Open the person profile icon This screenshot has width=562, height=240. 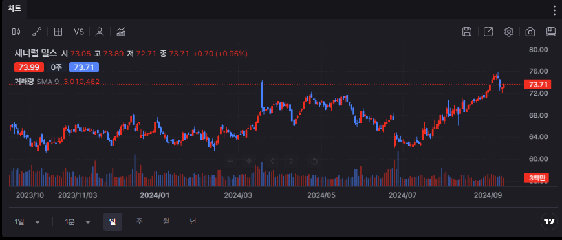tap(100, 32)
